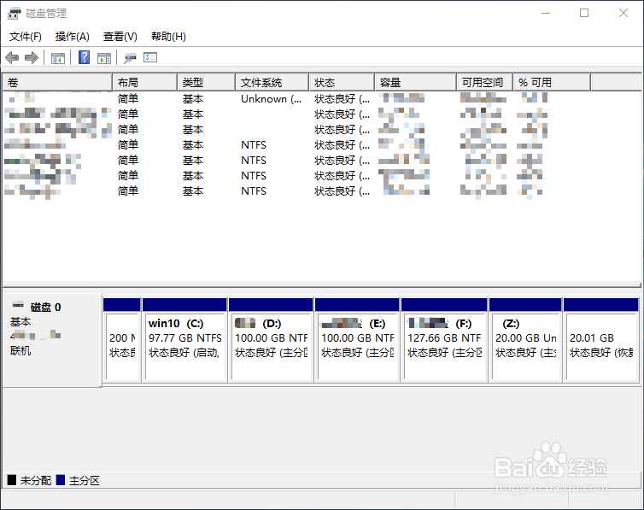Click the 磁盘 0 disk label
The height and width of the screenshot is (510, 644).
[x=45, y=308]
